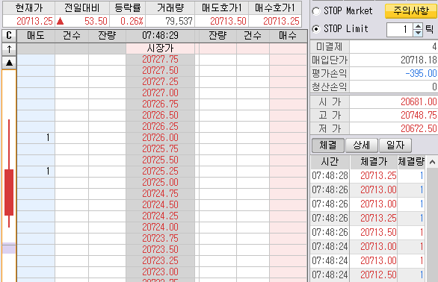Click the 매도 column header

(x=36, y=36)
